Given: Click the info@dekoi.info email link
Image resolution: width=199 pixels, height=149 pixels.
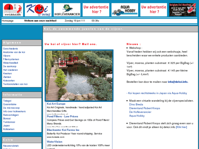Looking at the screenshot, I should coord(178,82).
